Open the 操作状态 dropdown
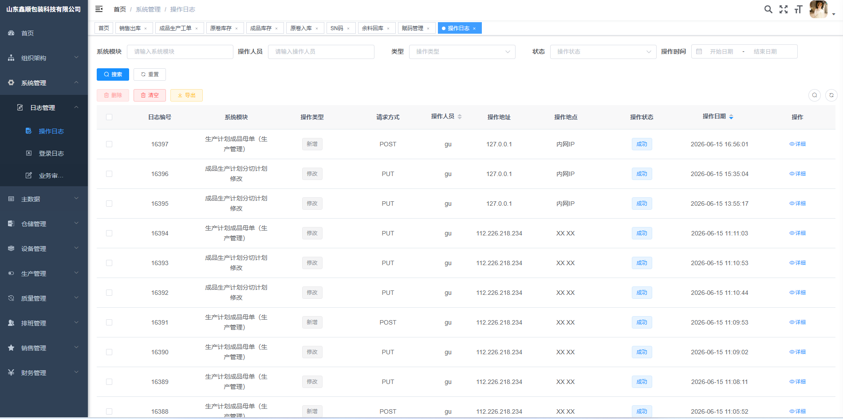The width and height of the screenshot is (843, 419). click(603, 52)
